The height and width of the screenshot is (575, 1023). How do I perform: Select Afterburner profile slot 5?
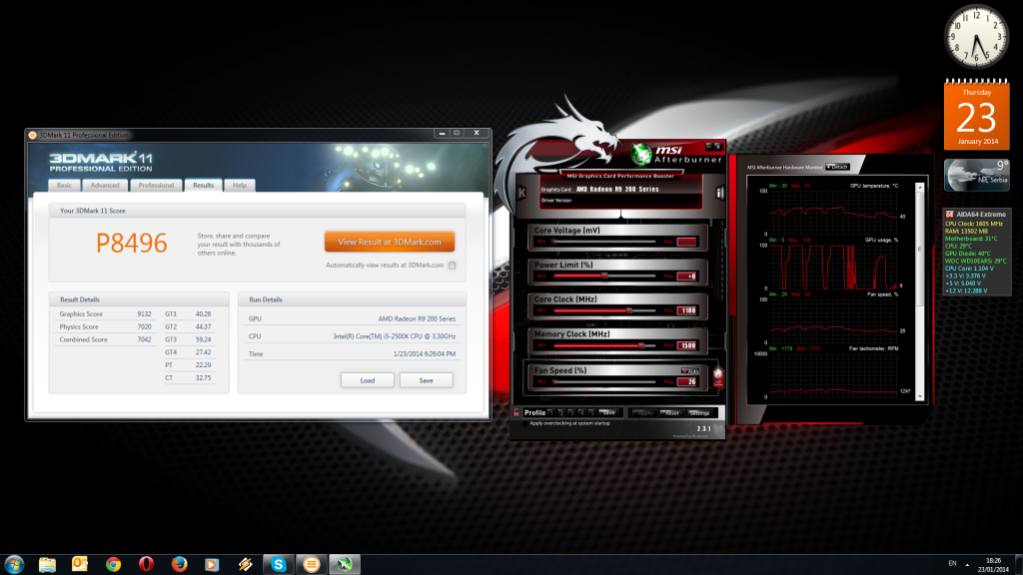tap(591, 412)
